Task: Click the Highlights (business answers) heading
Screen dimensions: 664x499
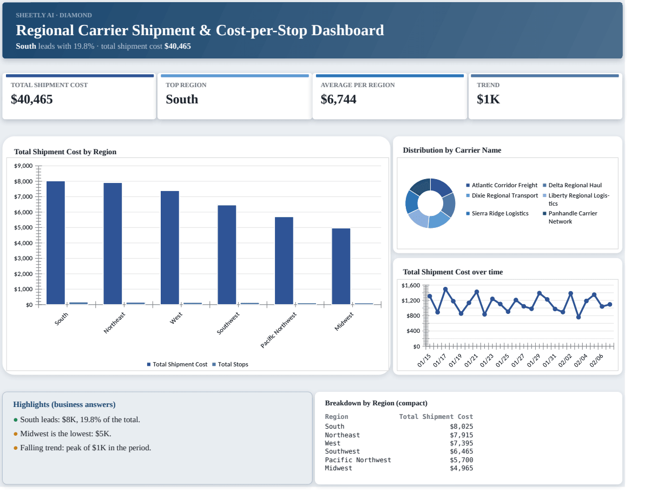Action: pos(64,405)
